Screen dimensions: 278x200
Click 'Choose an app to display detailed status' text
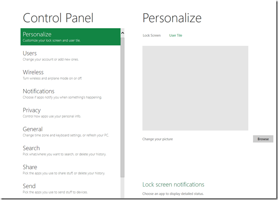[x=173, y=194]
